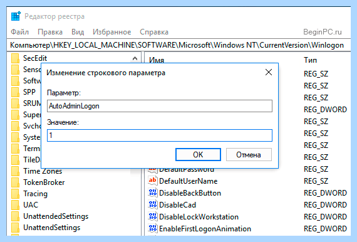357x242 pixels.
Task: Select the Time Zones folder icon
Action: (15, 171)
